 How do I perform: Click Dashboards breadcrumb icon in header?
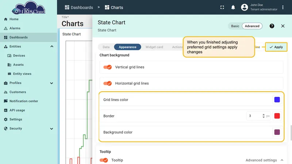[67, 7]
